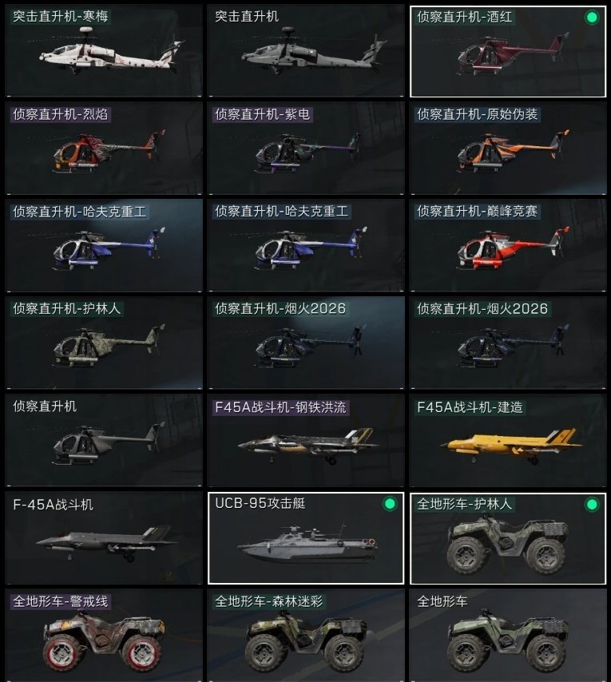Select the 突击直升机-寒梅 white helicopter skin
Image resolution: width=611 pixels, height=682 pixels.
(104, 51)
